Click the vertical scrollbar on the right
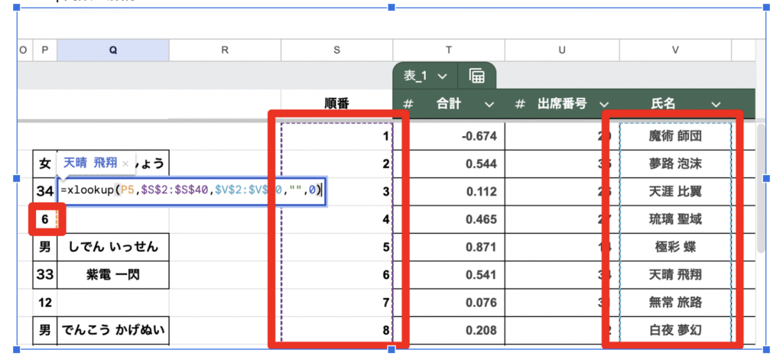 pyautogui.click(x=760, y=191)
